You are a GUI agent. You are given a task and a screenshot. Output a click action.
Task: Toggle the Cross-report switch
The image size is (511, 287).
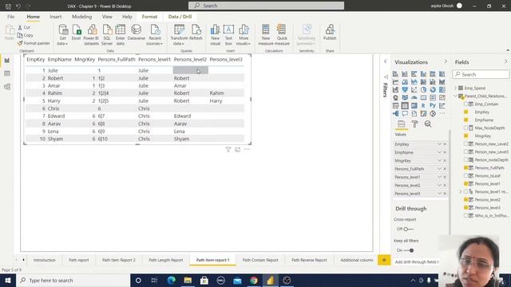click(408, 229)
